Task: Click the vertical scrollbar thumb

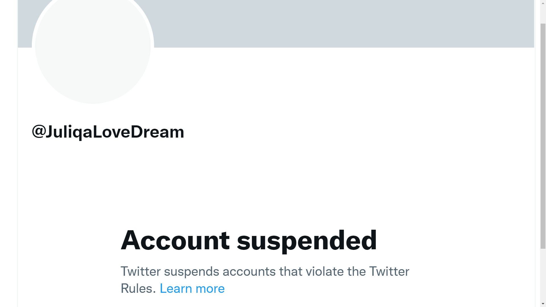Action: click(543, 136)
